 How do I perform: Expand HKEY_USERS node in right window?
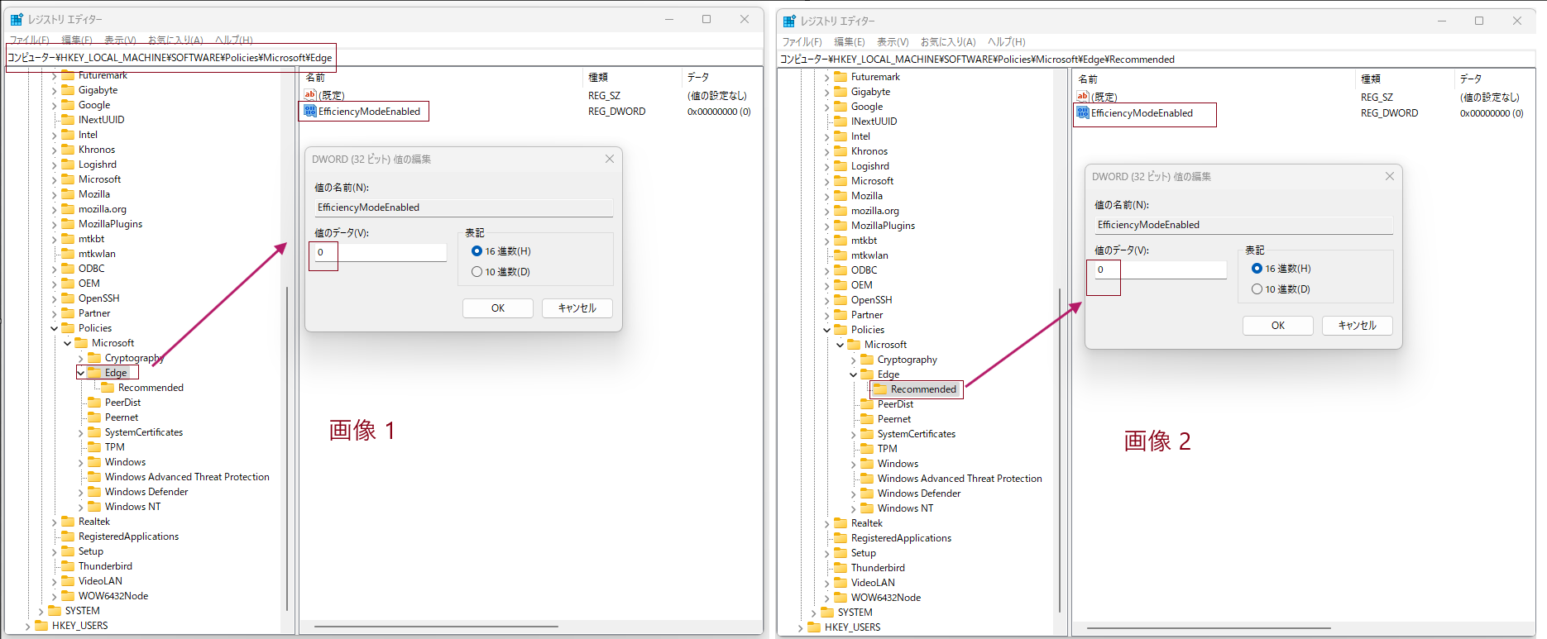click(801, 627)
